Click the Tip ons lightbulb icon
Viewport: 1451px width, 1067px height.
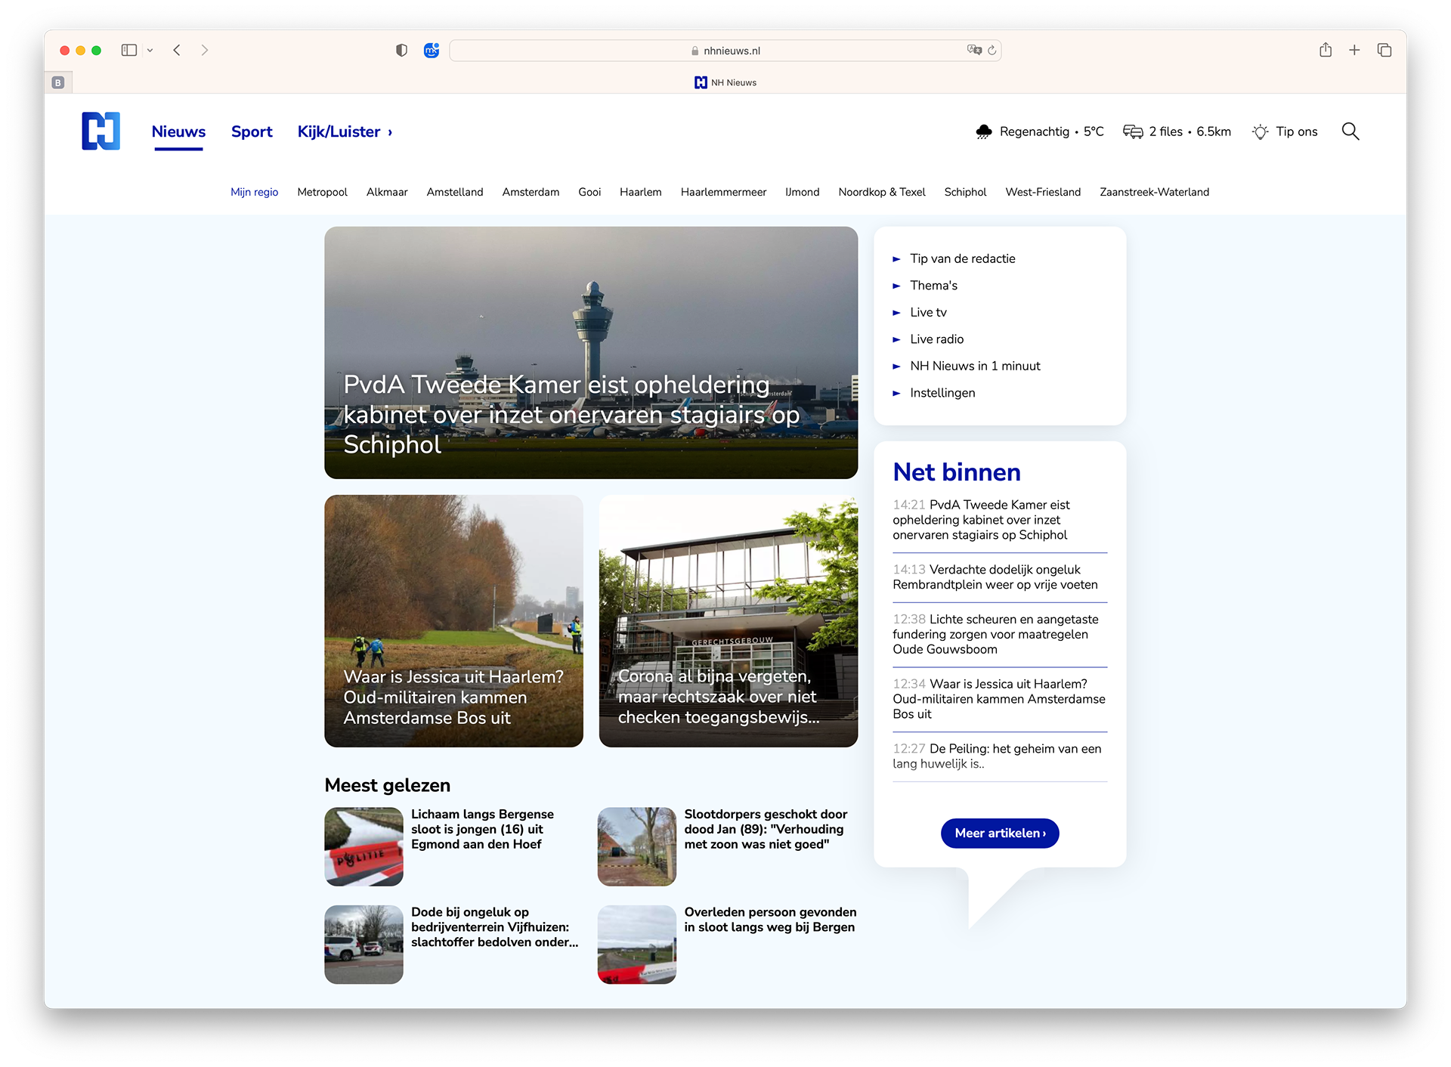(x=1260, y=132)
